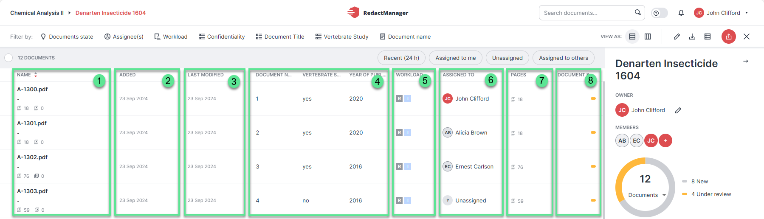This screenshot has width=764, height=219.
Task: Click the ASSIGNED TO column header
Action: tap(458, 75)
